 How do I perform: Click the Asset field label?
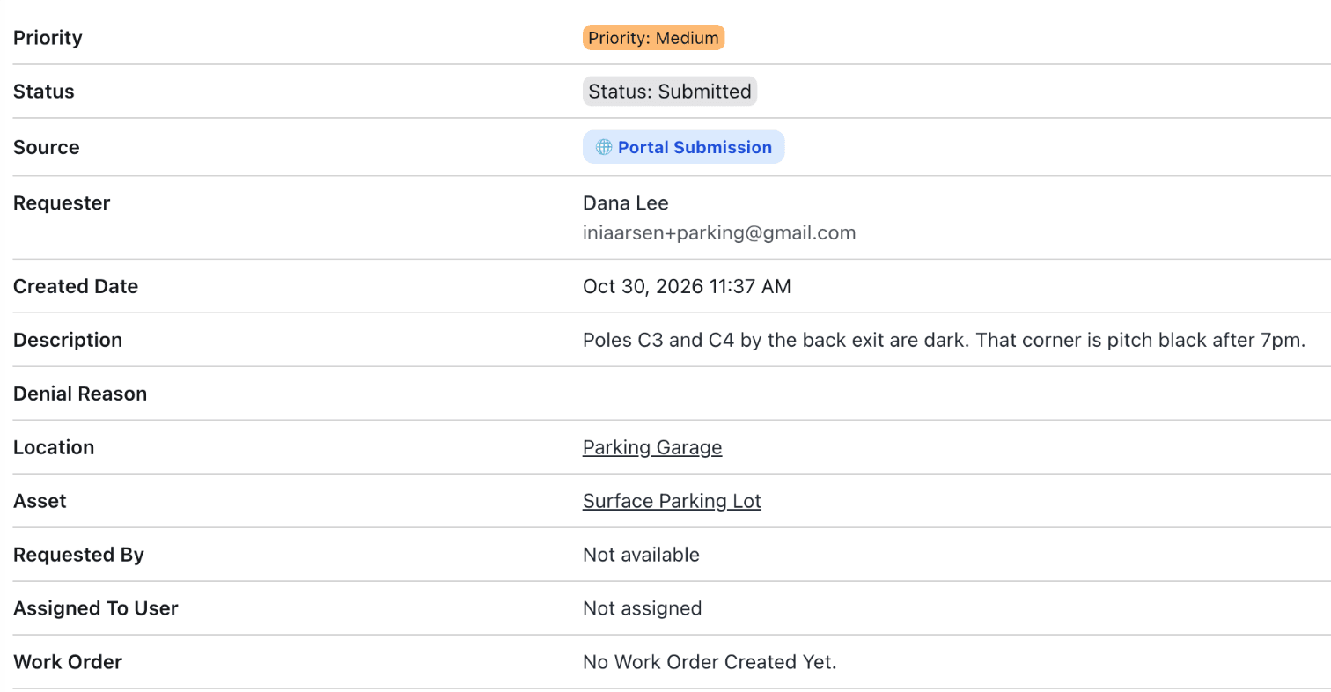tap(40, 501)
